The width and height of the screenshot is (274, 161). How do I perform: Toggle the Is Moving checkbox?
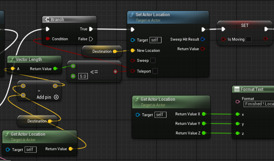[x=249, y=39]
